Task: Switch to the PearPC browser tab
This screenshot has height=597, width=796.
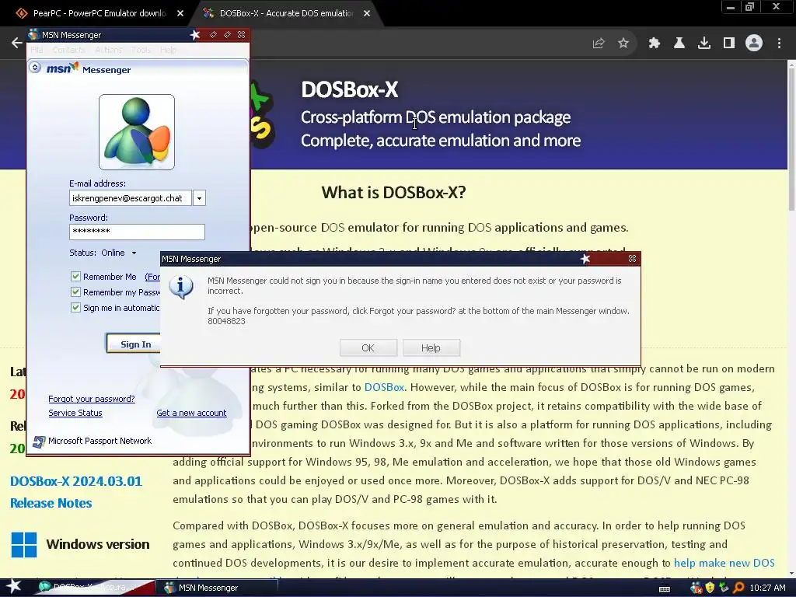Action: pos(99,13)
